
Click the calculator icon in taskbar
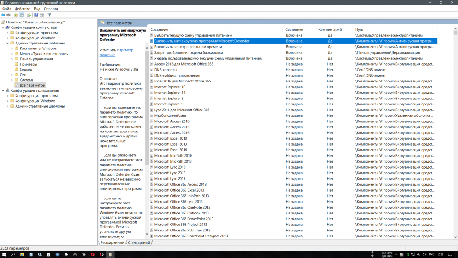[31, 254]
